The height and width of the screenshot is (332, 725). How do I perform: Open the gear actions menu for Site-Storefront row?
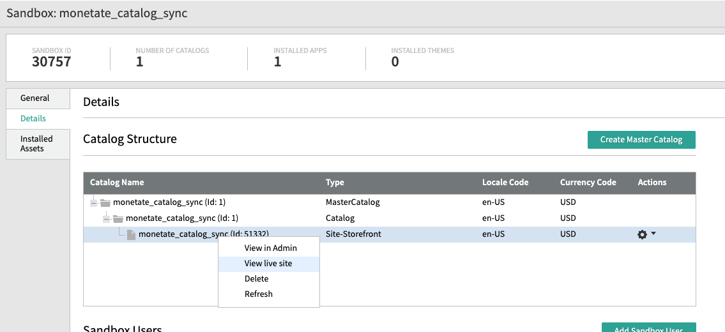pyautogui.click(x=642, y=234)
